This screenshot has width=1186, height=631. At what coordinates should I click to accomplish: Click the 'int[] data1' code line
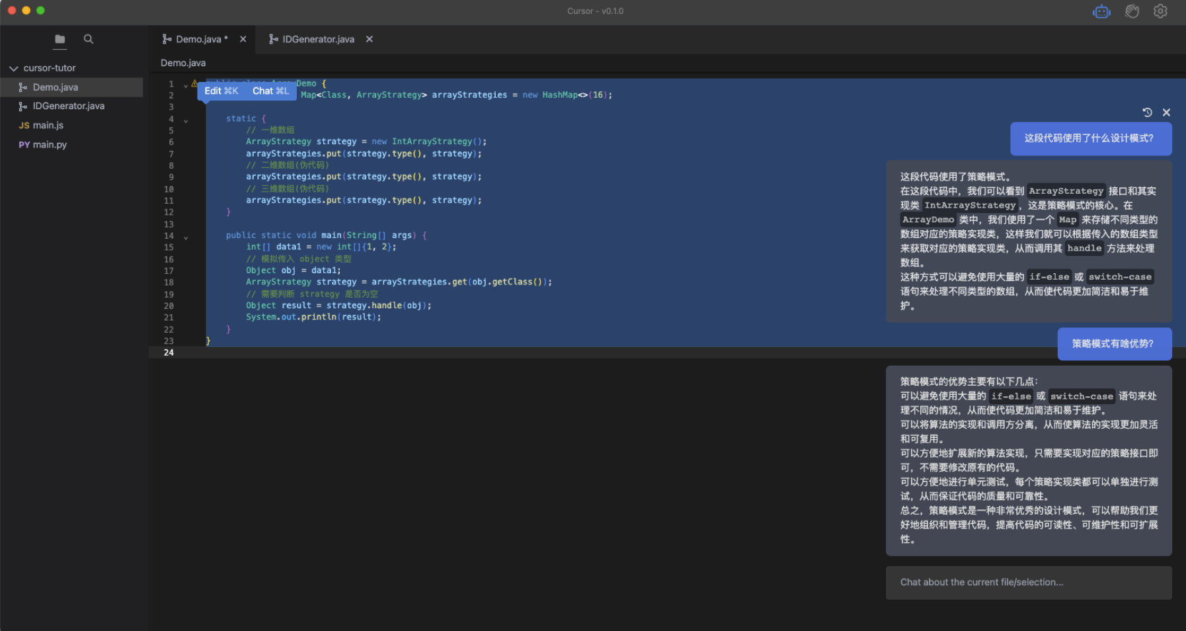point(321,247)
